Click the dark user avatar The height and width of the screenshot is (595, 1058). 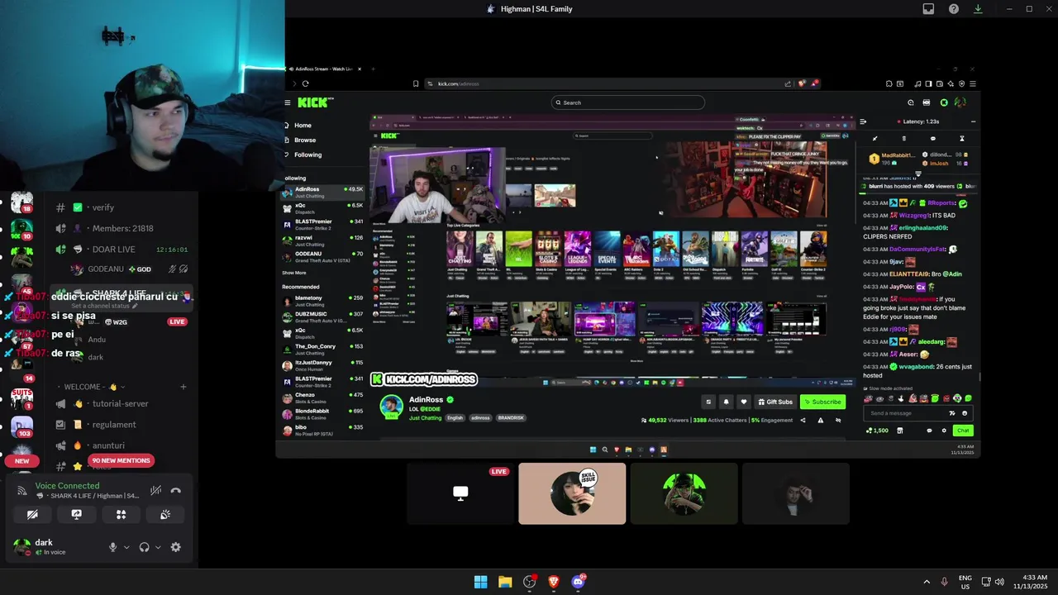point(21,546)
